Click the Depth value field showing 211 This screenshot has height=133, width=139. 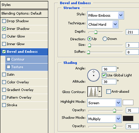132,32
